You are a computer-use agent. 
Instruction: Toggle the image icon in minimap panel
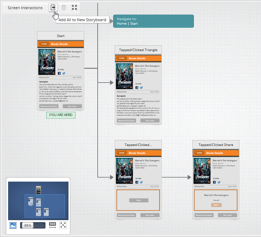click(x=13, y=225)
